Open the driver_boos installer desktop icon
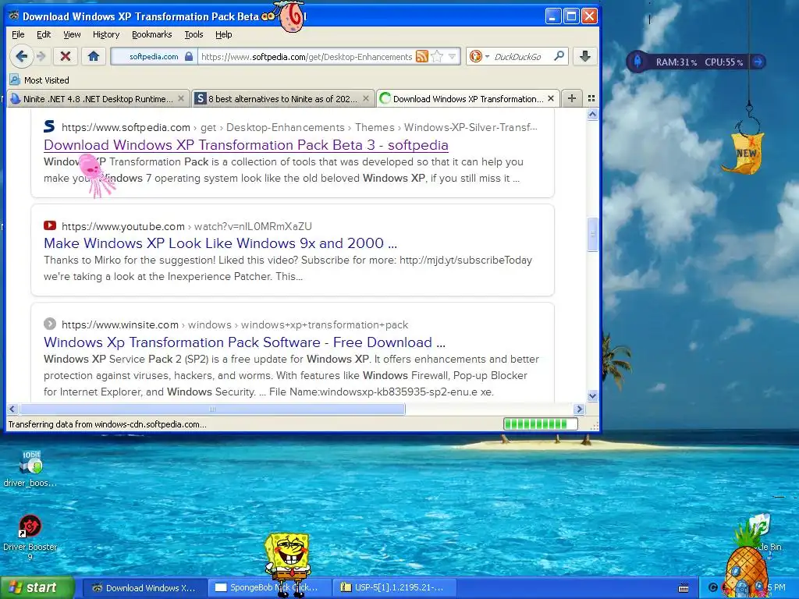This screenshot has width=799, height=599. [30, 469]
